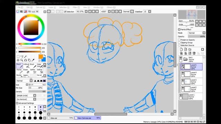The height and width of the screenshot is (124, 221).
Task: Toggle the HSV slider panel icon
Action: (25, 11)
